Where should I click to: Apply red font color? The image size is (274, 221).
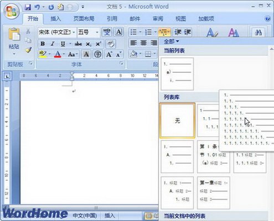tap(58, 54)
